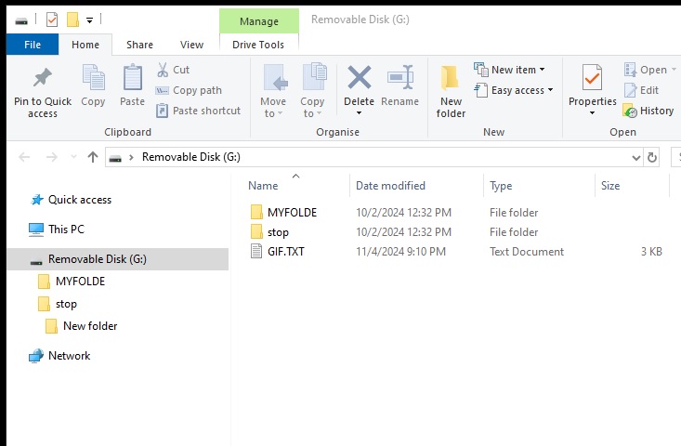
Task: Open the address bar history dropdown arrow
Action: [635, 157]
